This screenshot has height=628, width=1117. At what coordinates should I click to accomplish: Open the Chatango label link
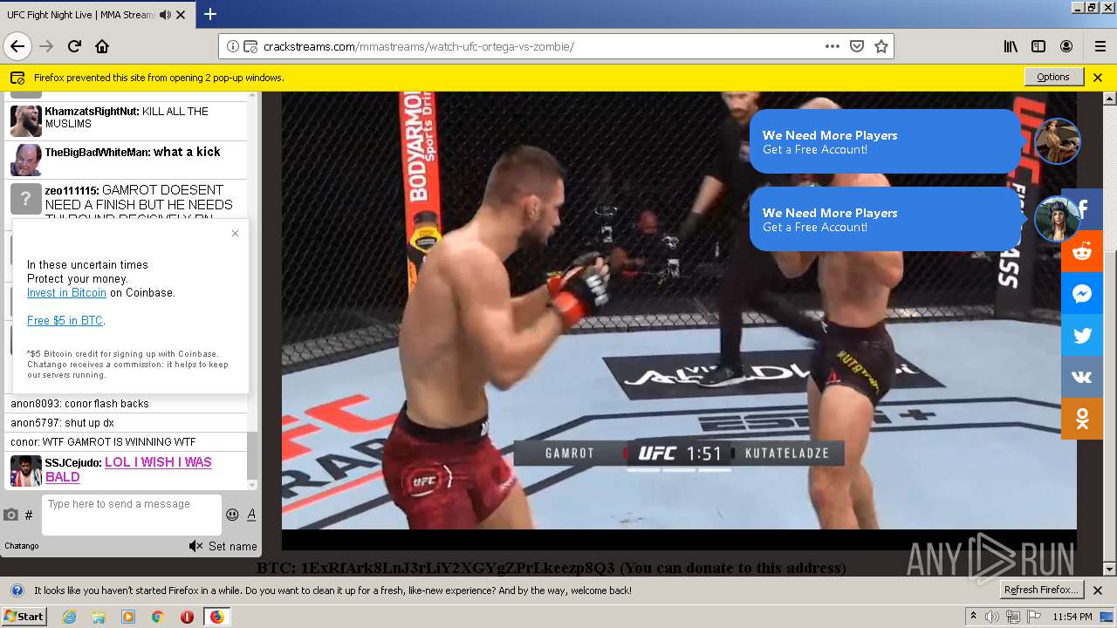22,546
